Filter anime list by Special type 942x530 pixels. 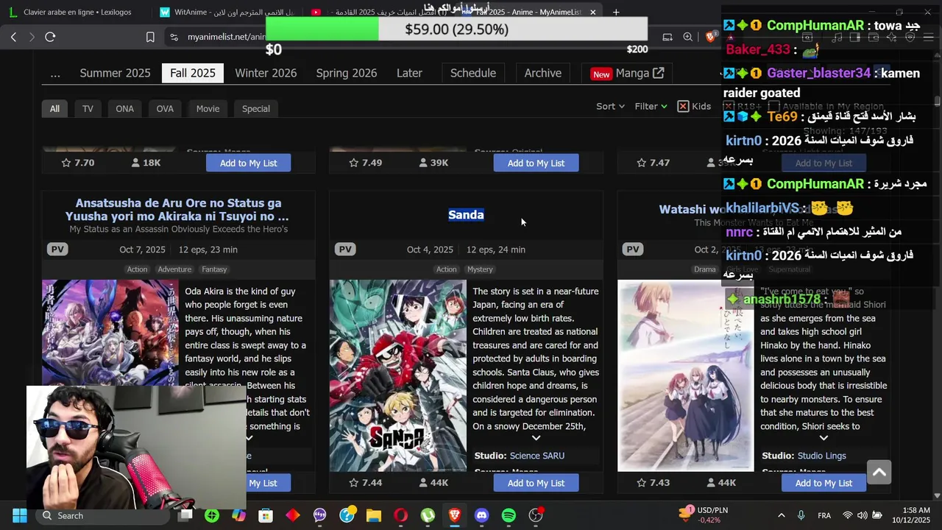(x=256, y=108)
